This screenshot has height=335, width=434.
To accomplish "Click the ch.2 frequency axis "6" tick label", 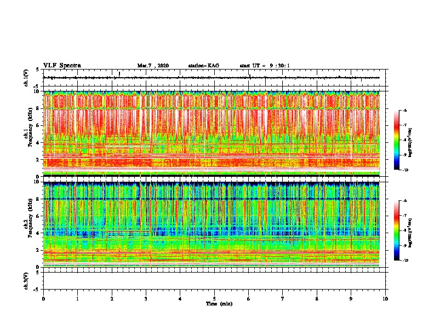I will tap(38, 216).
